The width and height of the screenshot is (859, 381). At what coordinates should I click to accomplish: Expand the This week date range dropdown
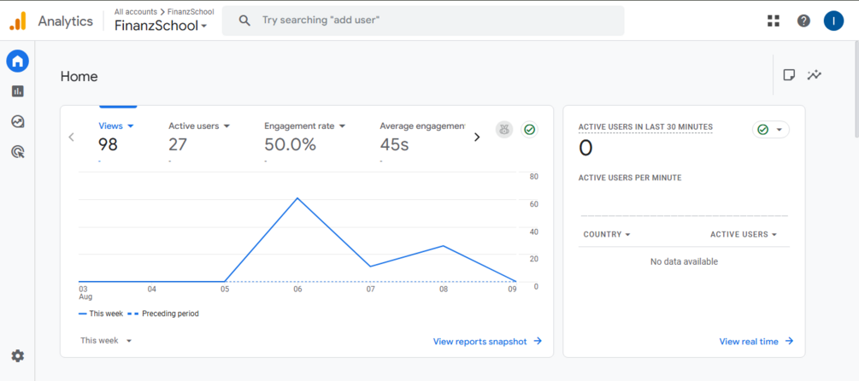tap(106, 341)
